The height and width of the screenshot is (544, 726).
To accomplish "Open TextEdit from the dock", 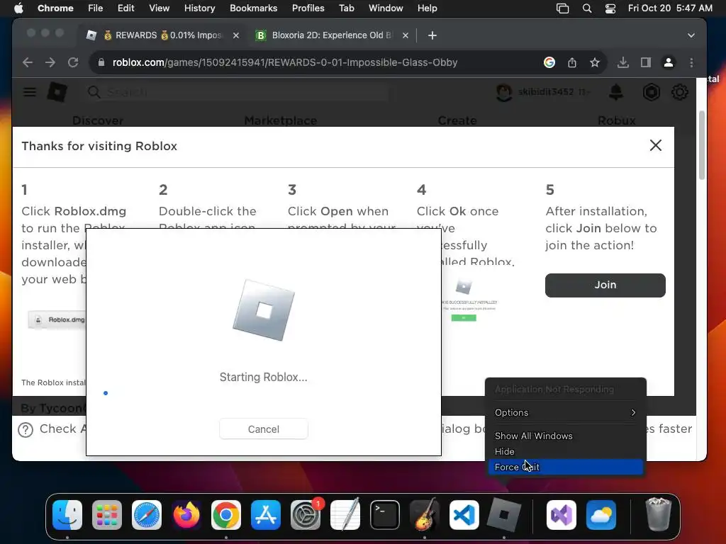I will tap(345, 515).
